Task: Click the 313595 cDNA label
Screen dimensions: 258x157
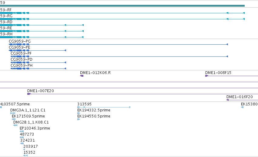Action: click(x=84, y=104)
